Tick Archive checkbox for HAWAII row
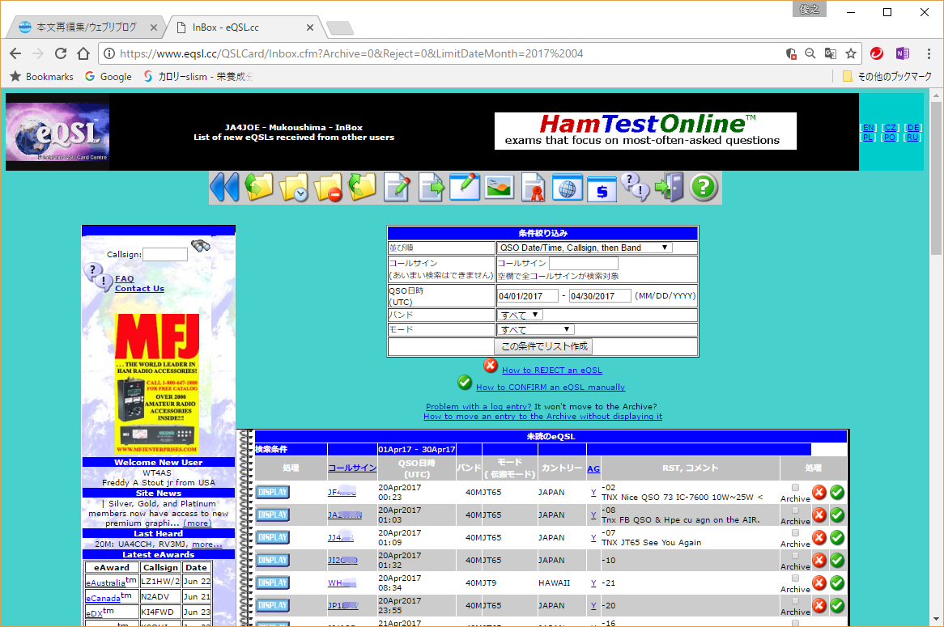Image resolution: width=944 pixels, height=627 pixels. tap(795, 578)
